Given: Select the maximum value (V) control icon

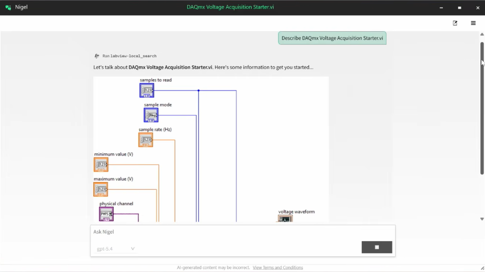Looking at the screenshot, I should tap(101, 189).
